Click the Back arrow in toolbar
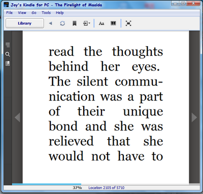The image size is (203, 194). tap(50, 23)
